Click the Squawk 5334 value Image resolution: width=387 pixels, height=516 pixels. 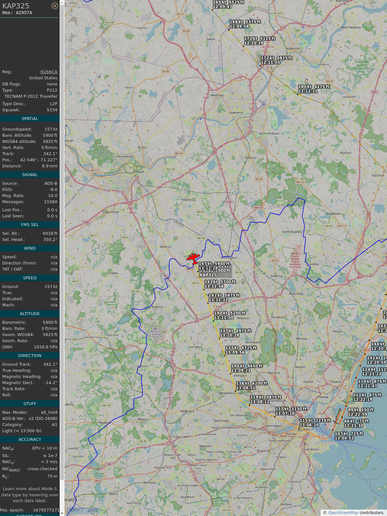pos(52,110)
